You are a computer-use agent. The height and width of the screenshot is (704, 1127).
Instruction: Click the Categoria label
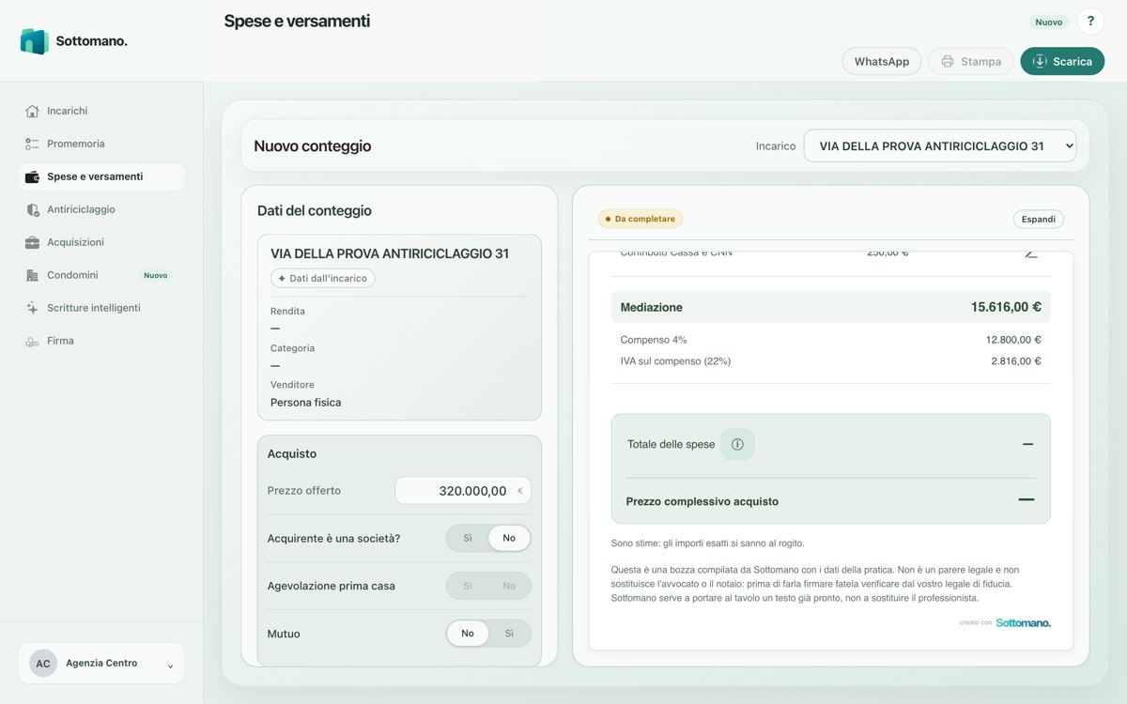coord(292,348)
